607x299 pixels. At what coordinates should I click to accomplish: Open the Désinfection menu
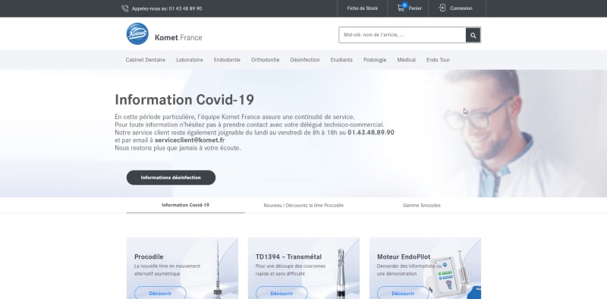(x=305, y=60)
